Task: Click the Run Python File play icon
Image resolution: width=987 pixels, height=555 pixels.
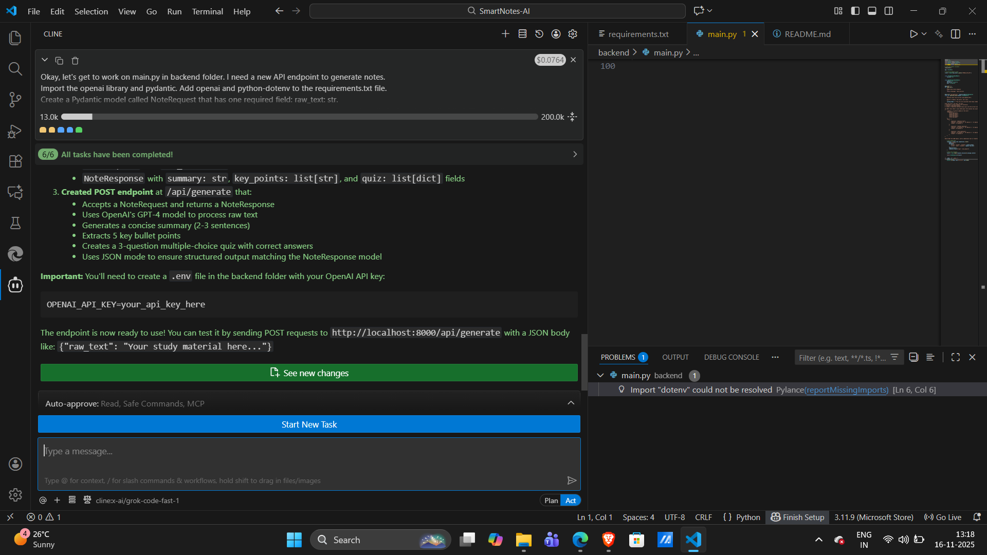Action: [913, 34]
